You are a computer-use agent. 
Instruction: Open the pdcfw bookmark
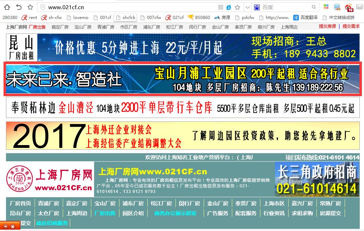(245, 18)
